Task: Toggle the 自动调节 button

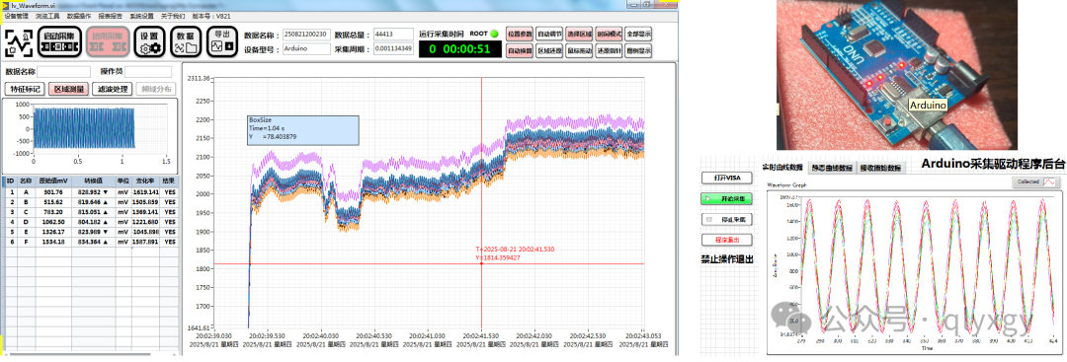Action: point(549,34)
